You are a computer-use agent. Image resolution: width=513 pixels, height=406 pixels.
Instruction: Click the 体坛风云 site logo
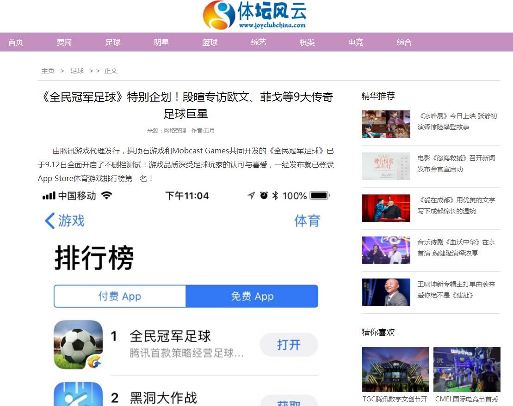tap(254, 15)
